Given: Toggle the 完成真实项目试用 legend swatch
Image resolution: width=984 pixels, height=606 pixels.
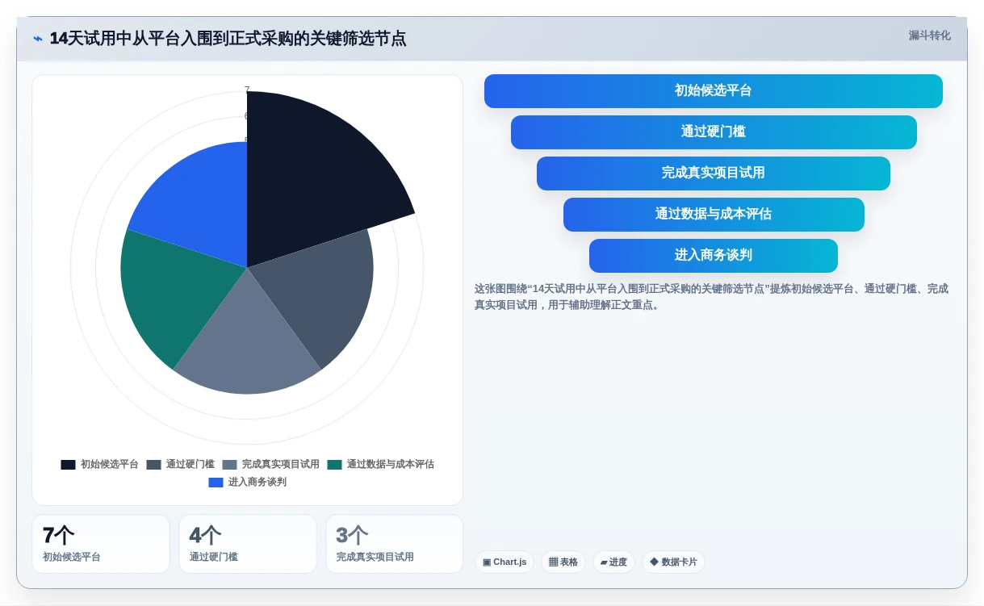Looking at the screenshot, I should [x=229, y=465].
